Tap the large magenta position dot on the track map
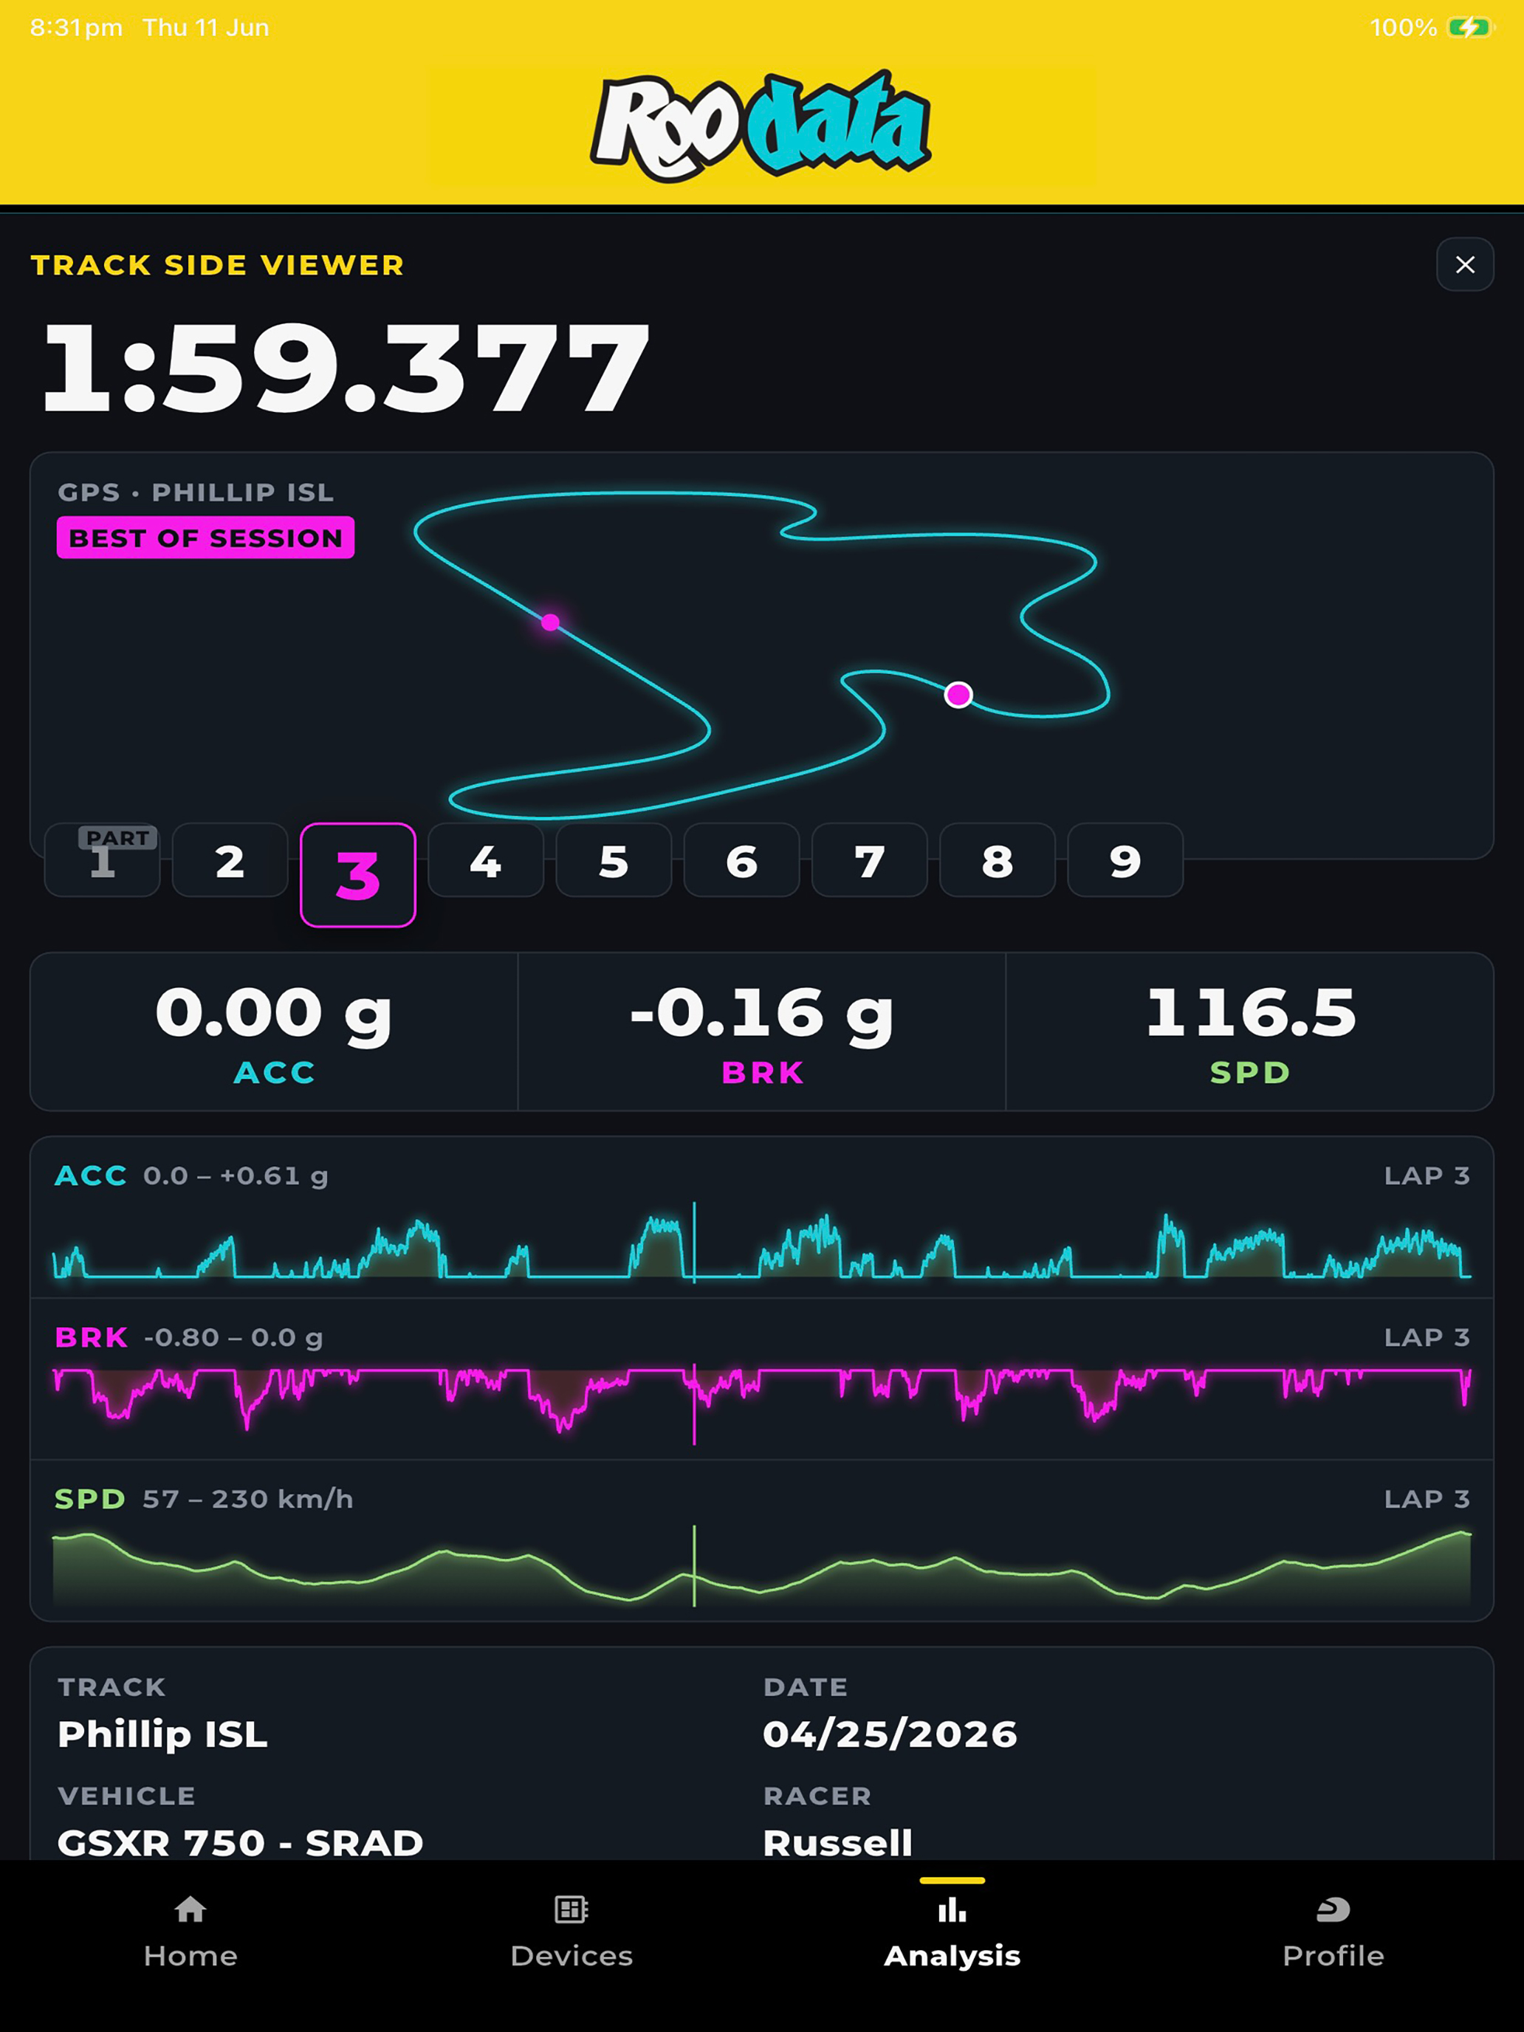The width and height of the screenshot is (1524, 2032). pyautogui.click(x=958, y=695)
